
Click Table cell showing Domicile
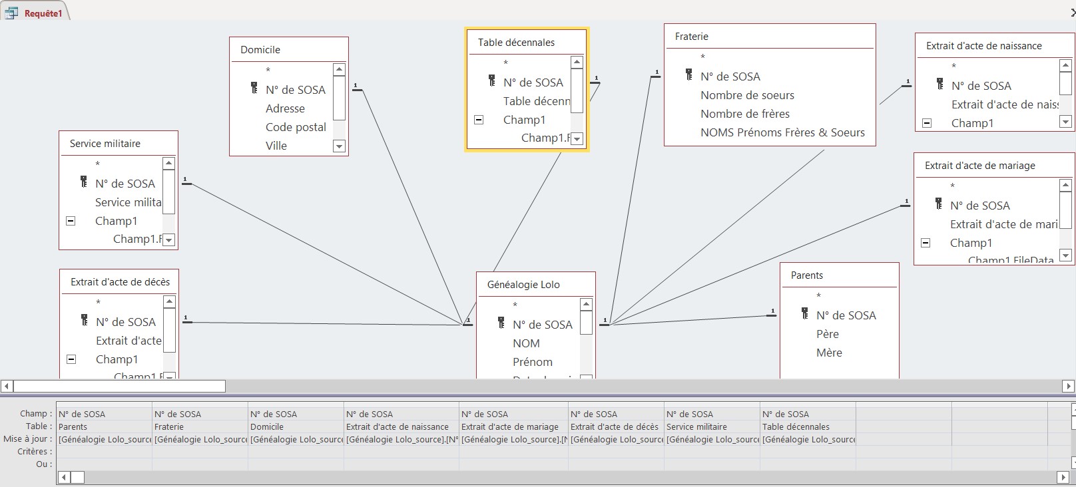[296, 426]
